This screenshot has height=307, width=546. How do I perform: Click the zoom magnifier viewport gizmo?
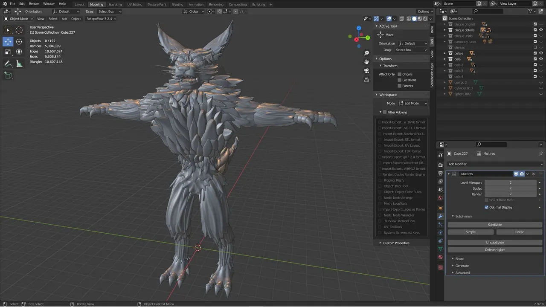[366, 53]
